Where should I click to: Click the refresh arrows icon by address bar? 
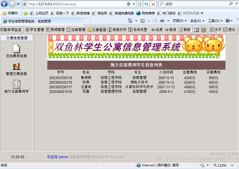click(147, 4)
